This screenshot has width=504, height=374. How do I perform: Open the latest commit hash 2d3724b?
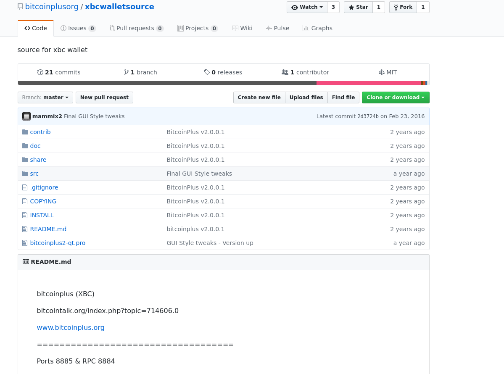[x=368, y=116]
